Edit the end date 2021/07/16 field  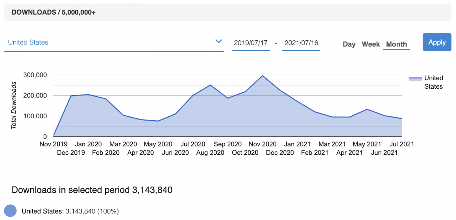click(x=301, y=43)
